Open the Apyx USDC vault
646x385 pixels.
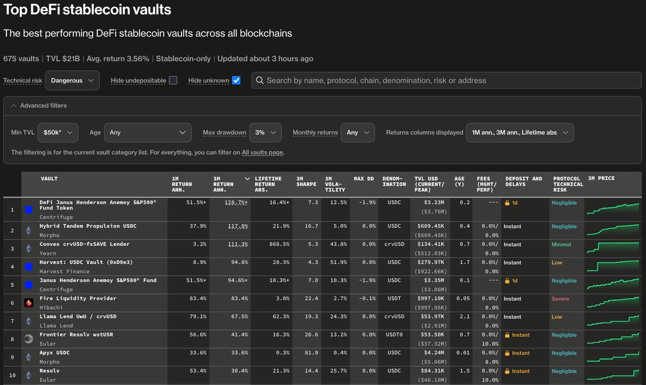coord(54,353)
